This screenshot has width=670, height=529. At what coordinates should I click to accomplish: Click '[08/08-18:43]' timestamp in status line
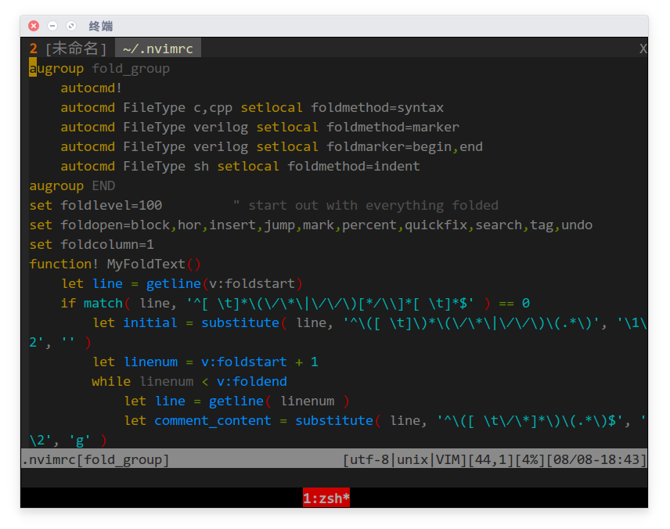coord(596,460)
